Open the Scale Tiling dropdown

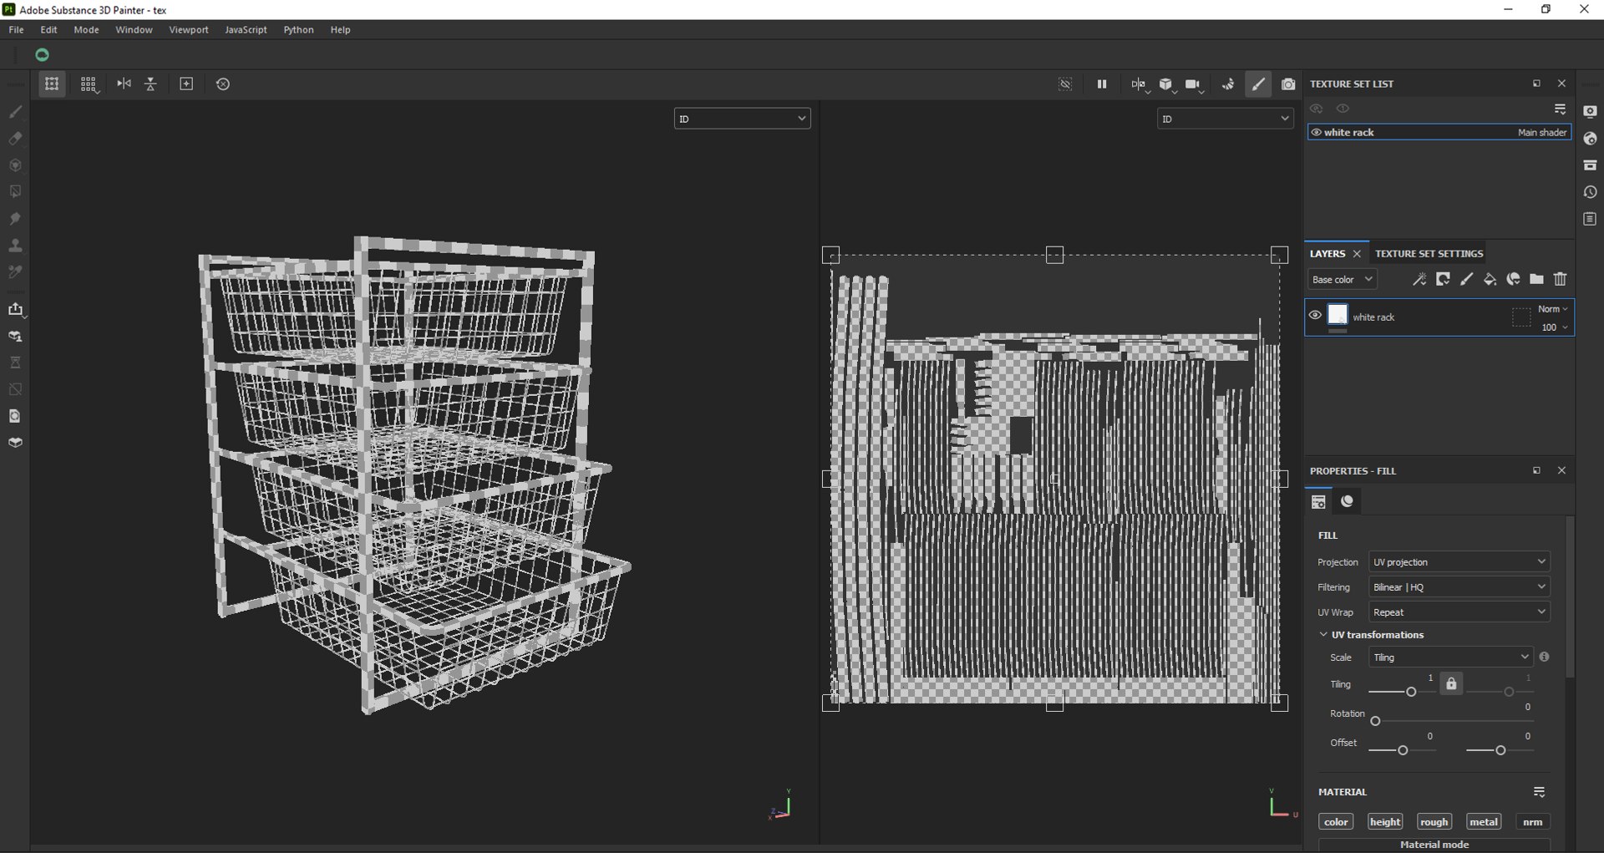pyautogui.click(x=1450, y=657)
